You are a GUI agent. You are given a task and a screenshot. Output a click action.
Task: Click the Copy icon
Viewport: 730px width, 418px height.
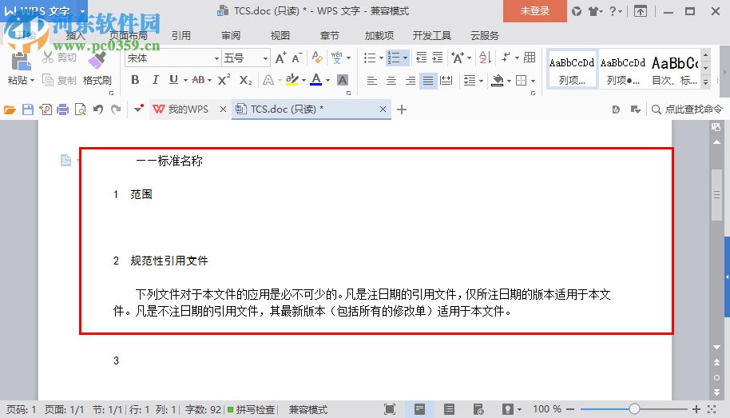(x=47, y=80)
